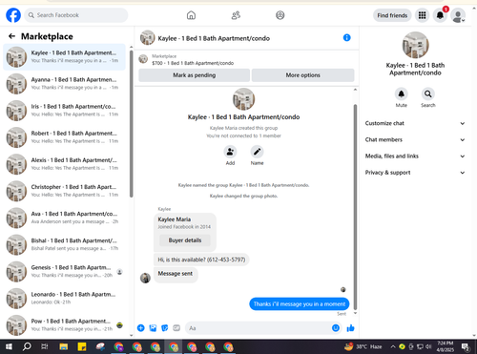
Task: Open the Windows Start menu
Action: (9, 346)
